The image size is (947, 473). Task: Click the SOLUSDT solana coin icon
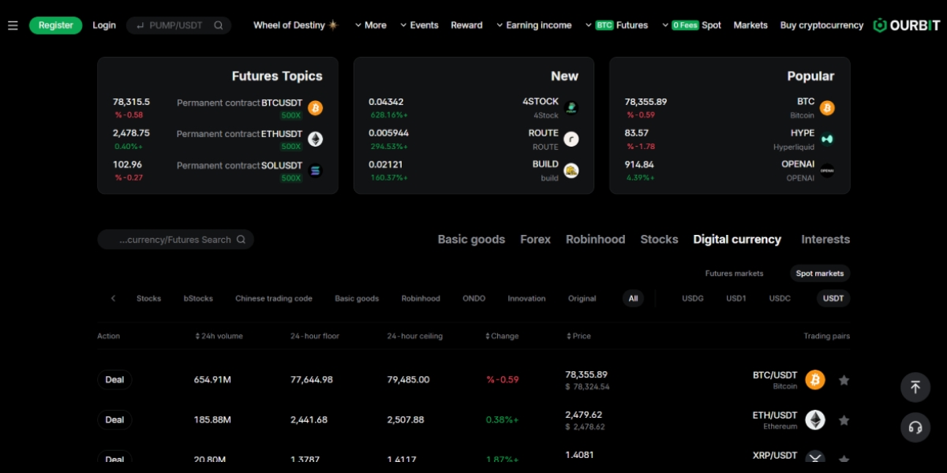(x=315, y=170)
